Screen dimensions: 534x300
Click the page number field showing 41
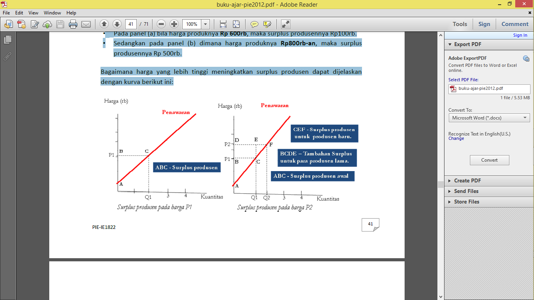click(131, 24)
